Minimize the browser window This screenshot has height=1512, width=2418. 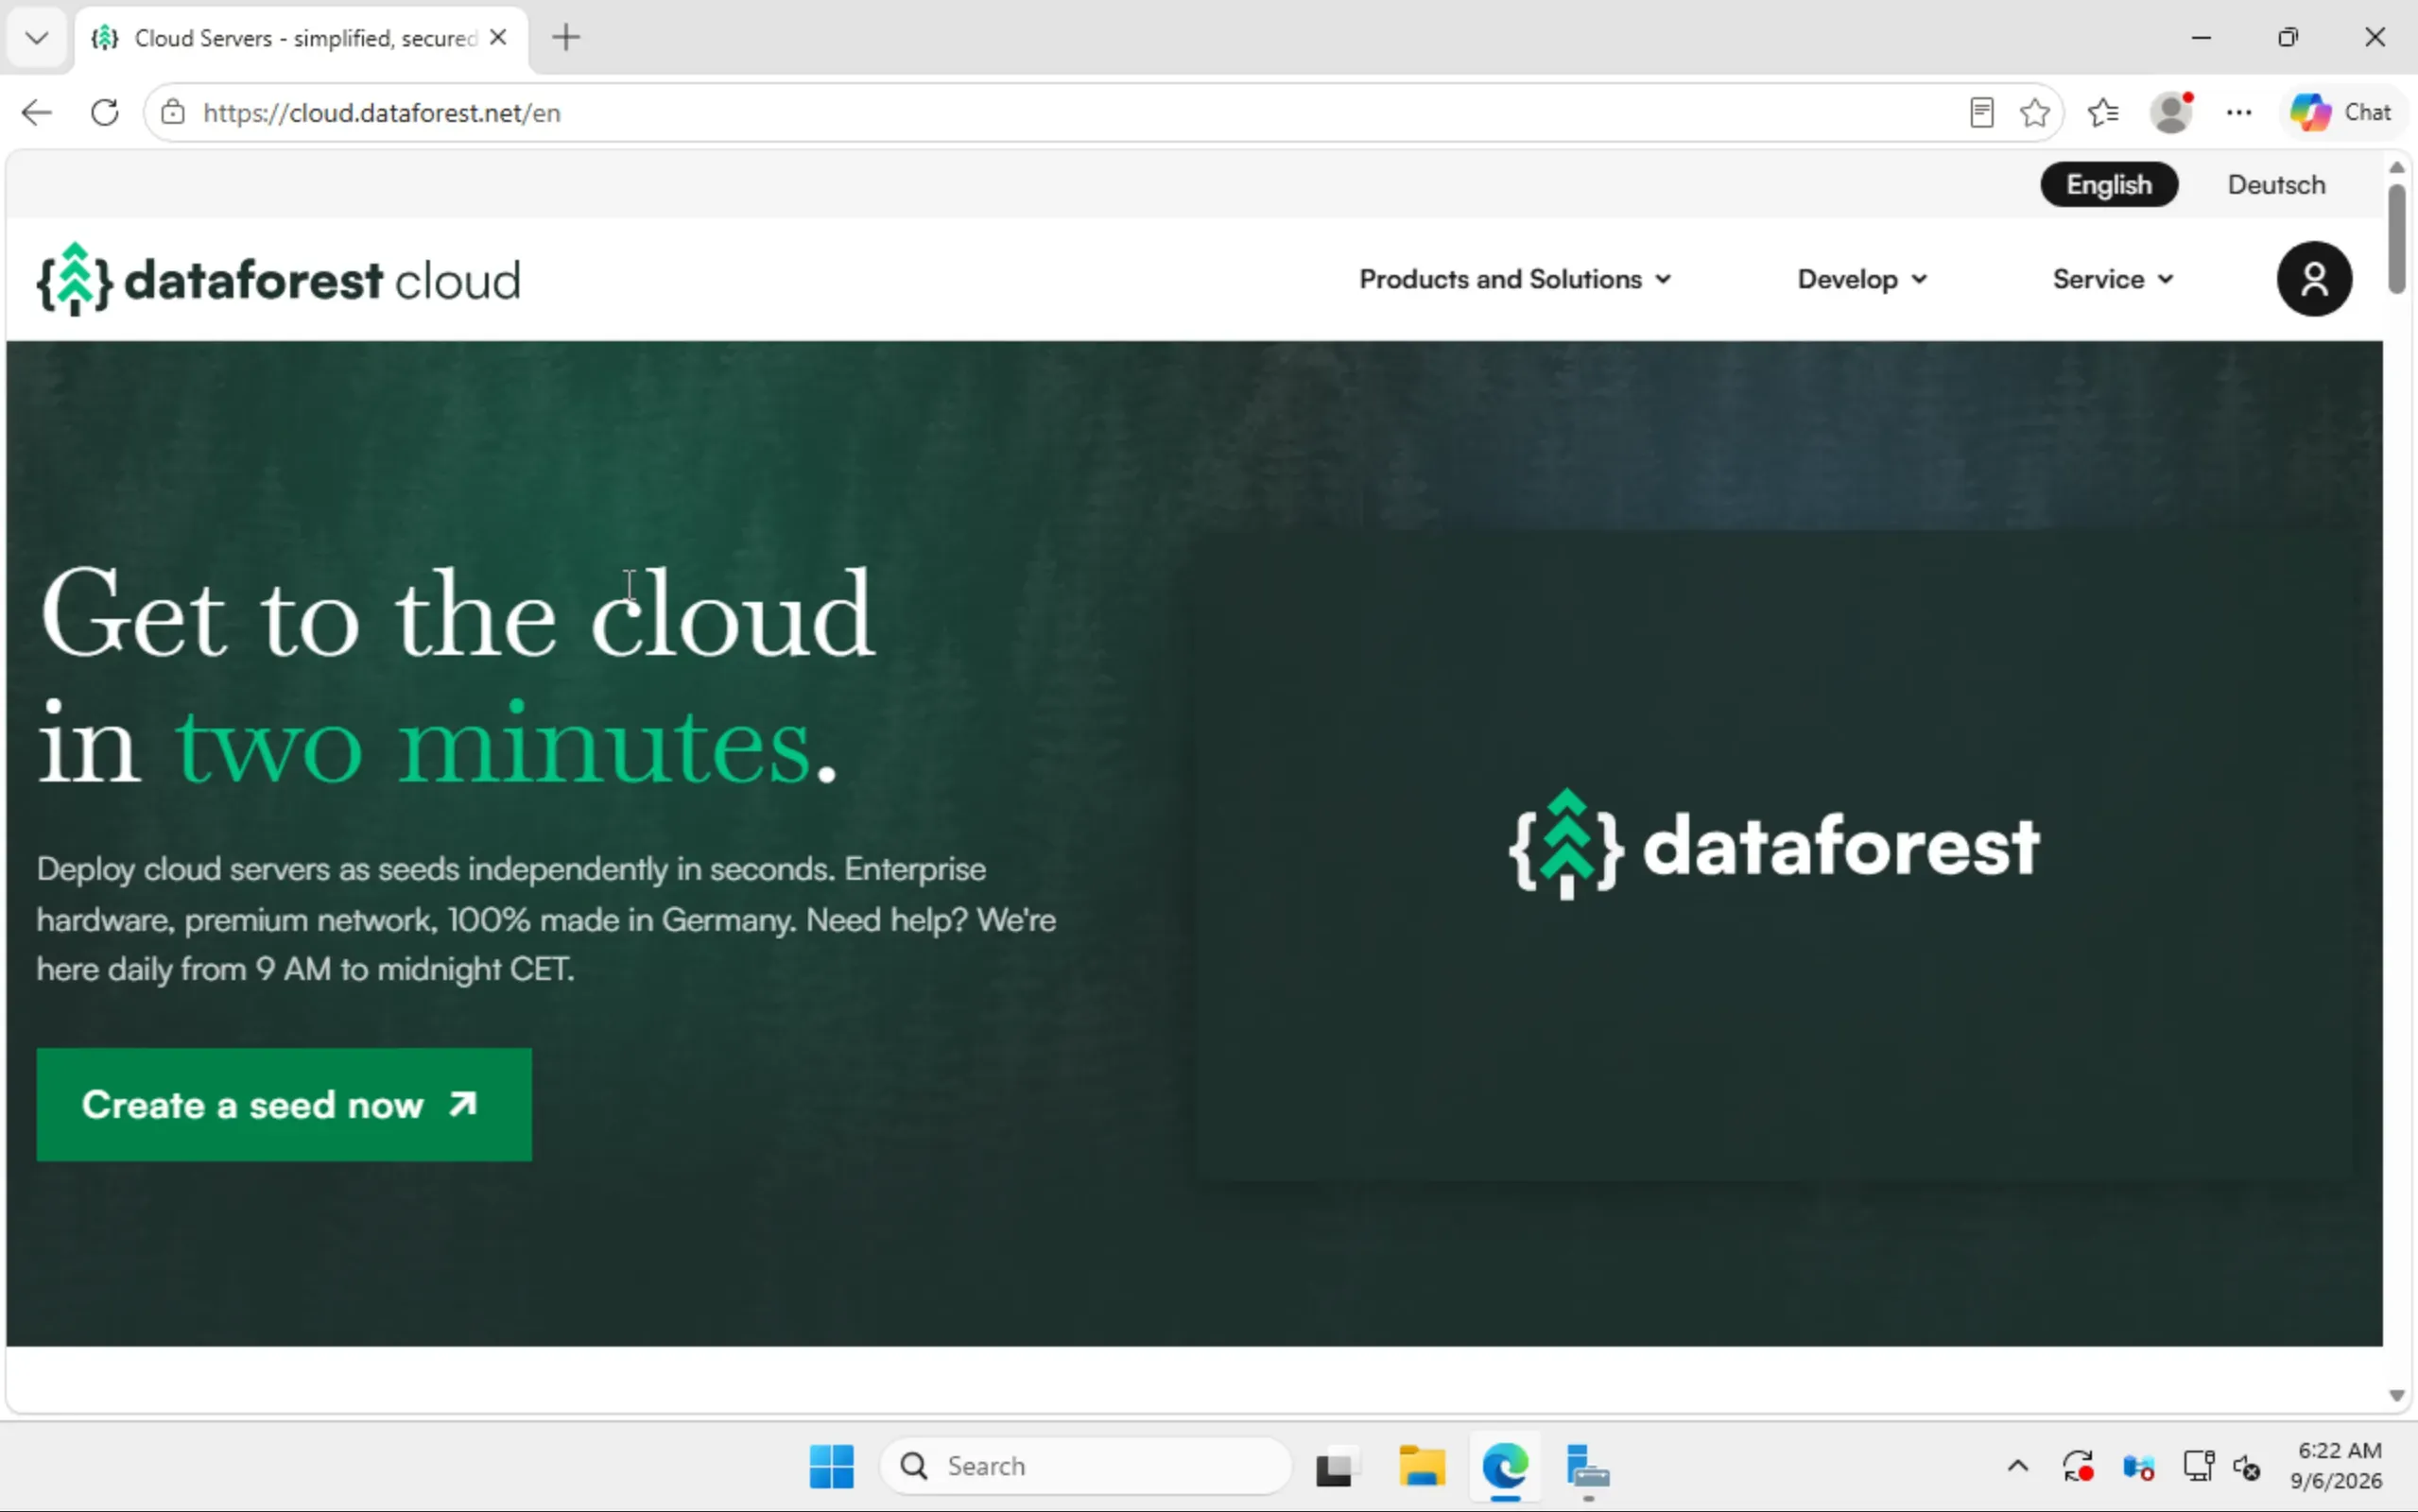click(x=2201, y=38)
